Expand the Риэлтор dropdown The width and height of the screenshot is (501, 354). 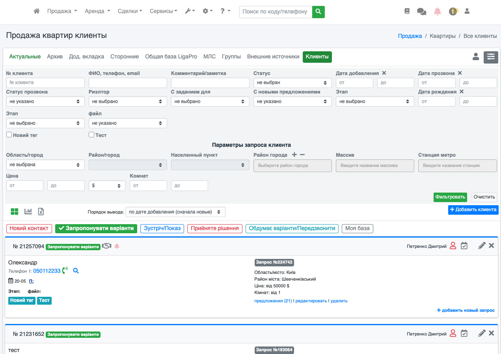point(128,101)
